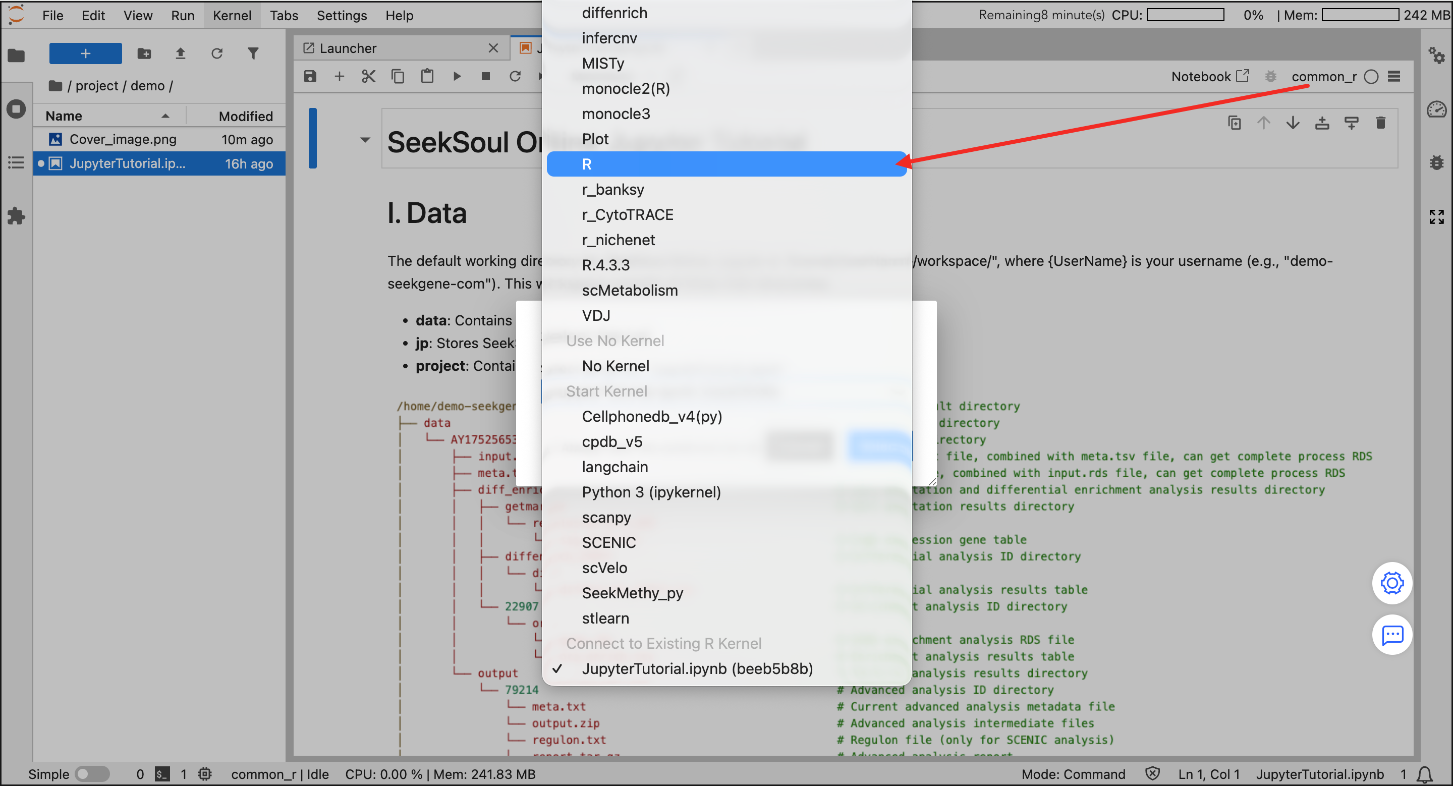This screenshot has height=786, width=1453.
Task: Click the Upload files icon
Action: point(181,53)
